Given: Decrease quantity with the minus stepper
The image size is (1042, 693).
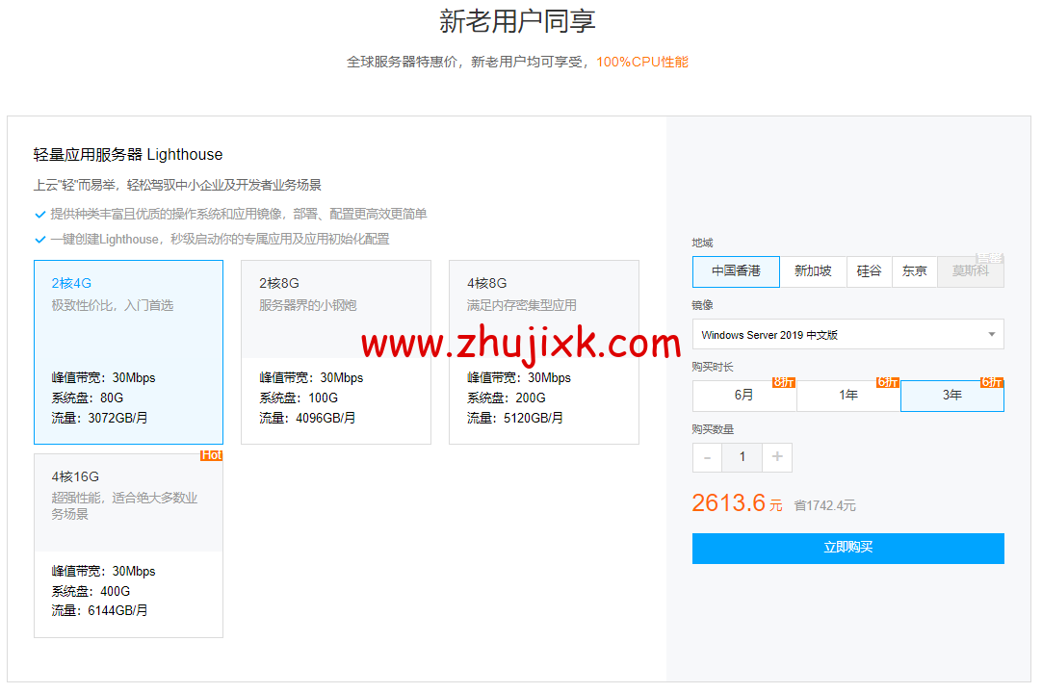Looking at the screenshot, I should click(707, 457).
